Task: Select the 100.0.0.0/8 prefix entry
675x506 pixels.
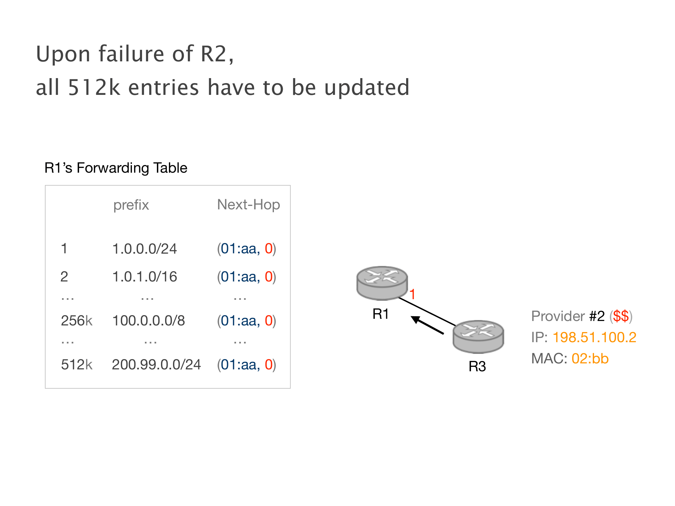Action: pyautogui.click(x=148, y=321)
